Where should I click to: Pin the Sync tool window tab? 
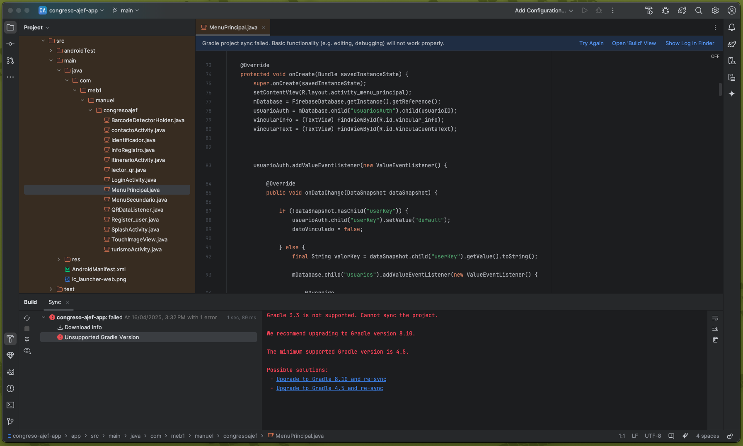27,340
